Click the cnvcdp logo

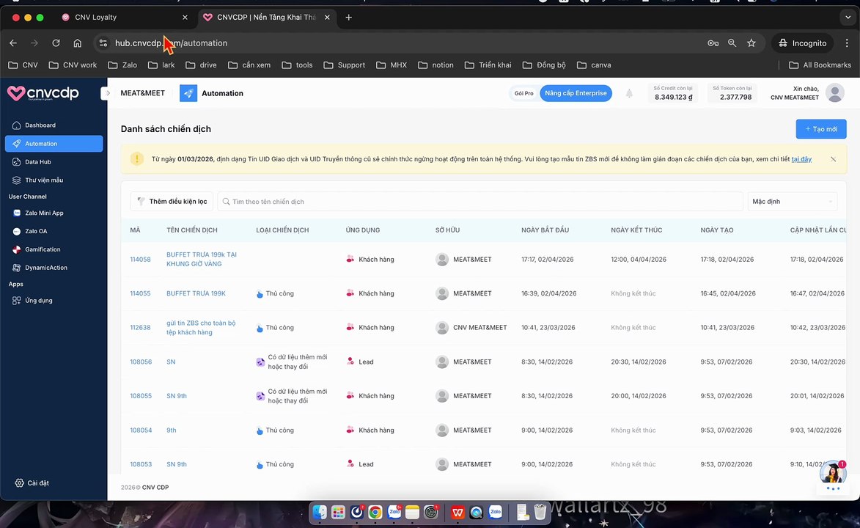click(x=43, y=93)
